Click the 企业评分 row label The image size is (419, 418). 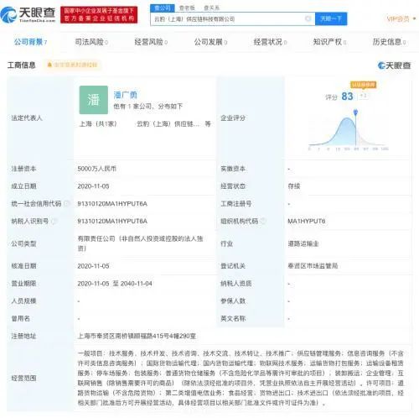[x=233, y=118]
